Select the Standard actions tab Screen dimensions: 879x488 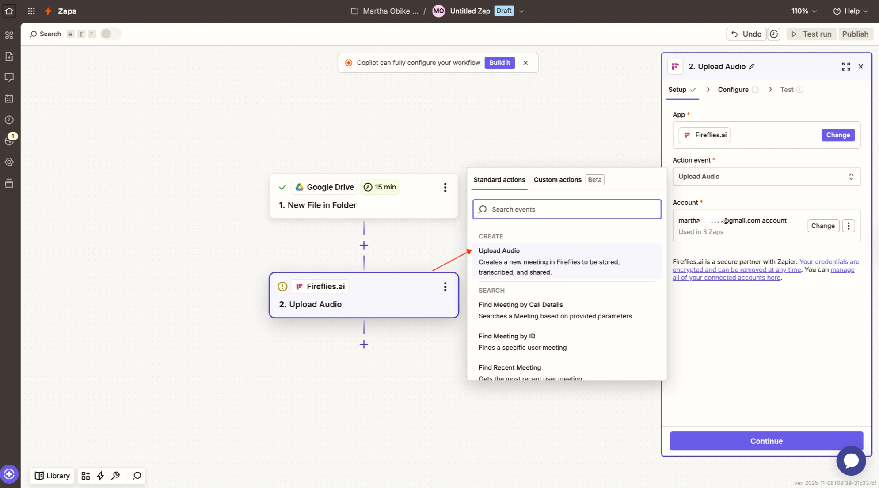coord(499,180)
